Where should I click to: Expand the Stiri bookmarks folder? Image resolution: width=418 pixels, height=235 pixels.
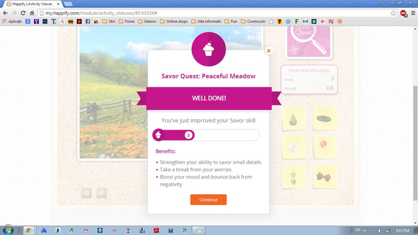click(109, 21)
